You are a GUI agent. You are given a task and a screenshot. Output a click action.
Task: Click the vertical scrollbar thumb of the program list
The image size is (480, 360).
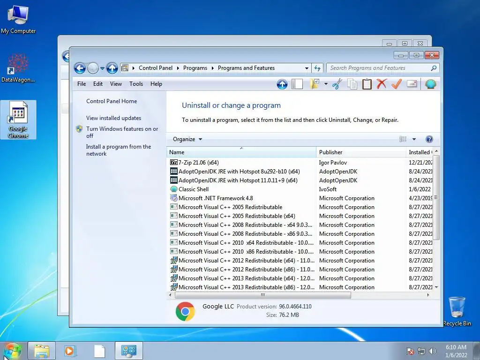(x=436, y=197)
